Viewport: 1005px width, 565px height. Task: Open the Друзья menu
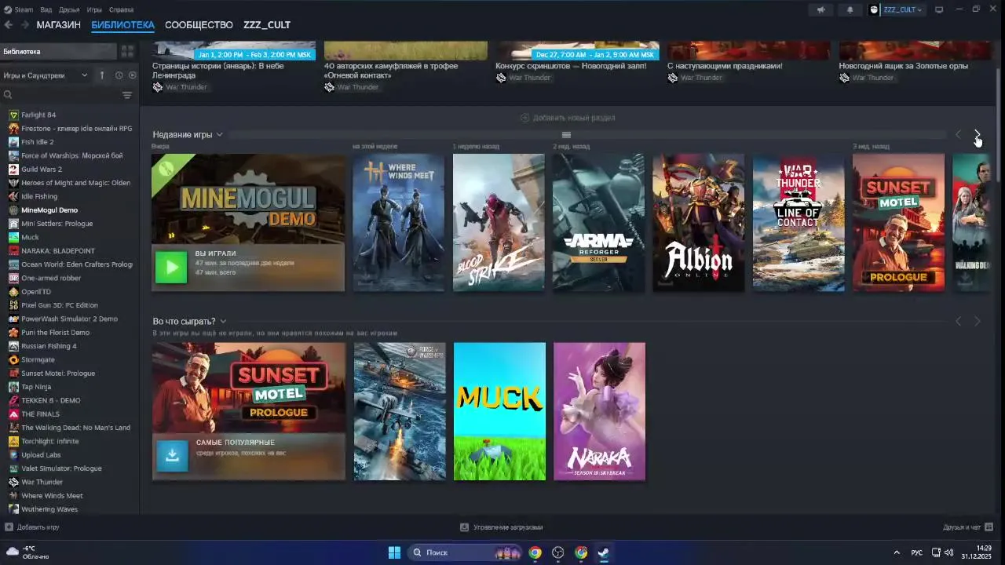pyautogui.click(x=69, y=9)
